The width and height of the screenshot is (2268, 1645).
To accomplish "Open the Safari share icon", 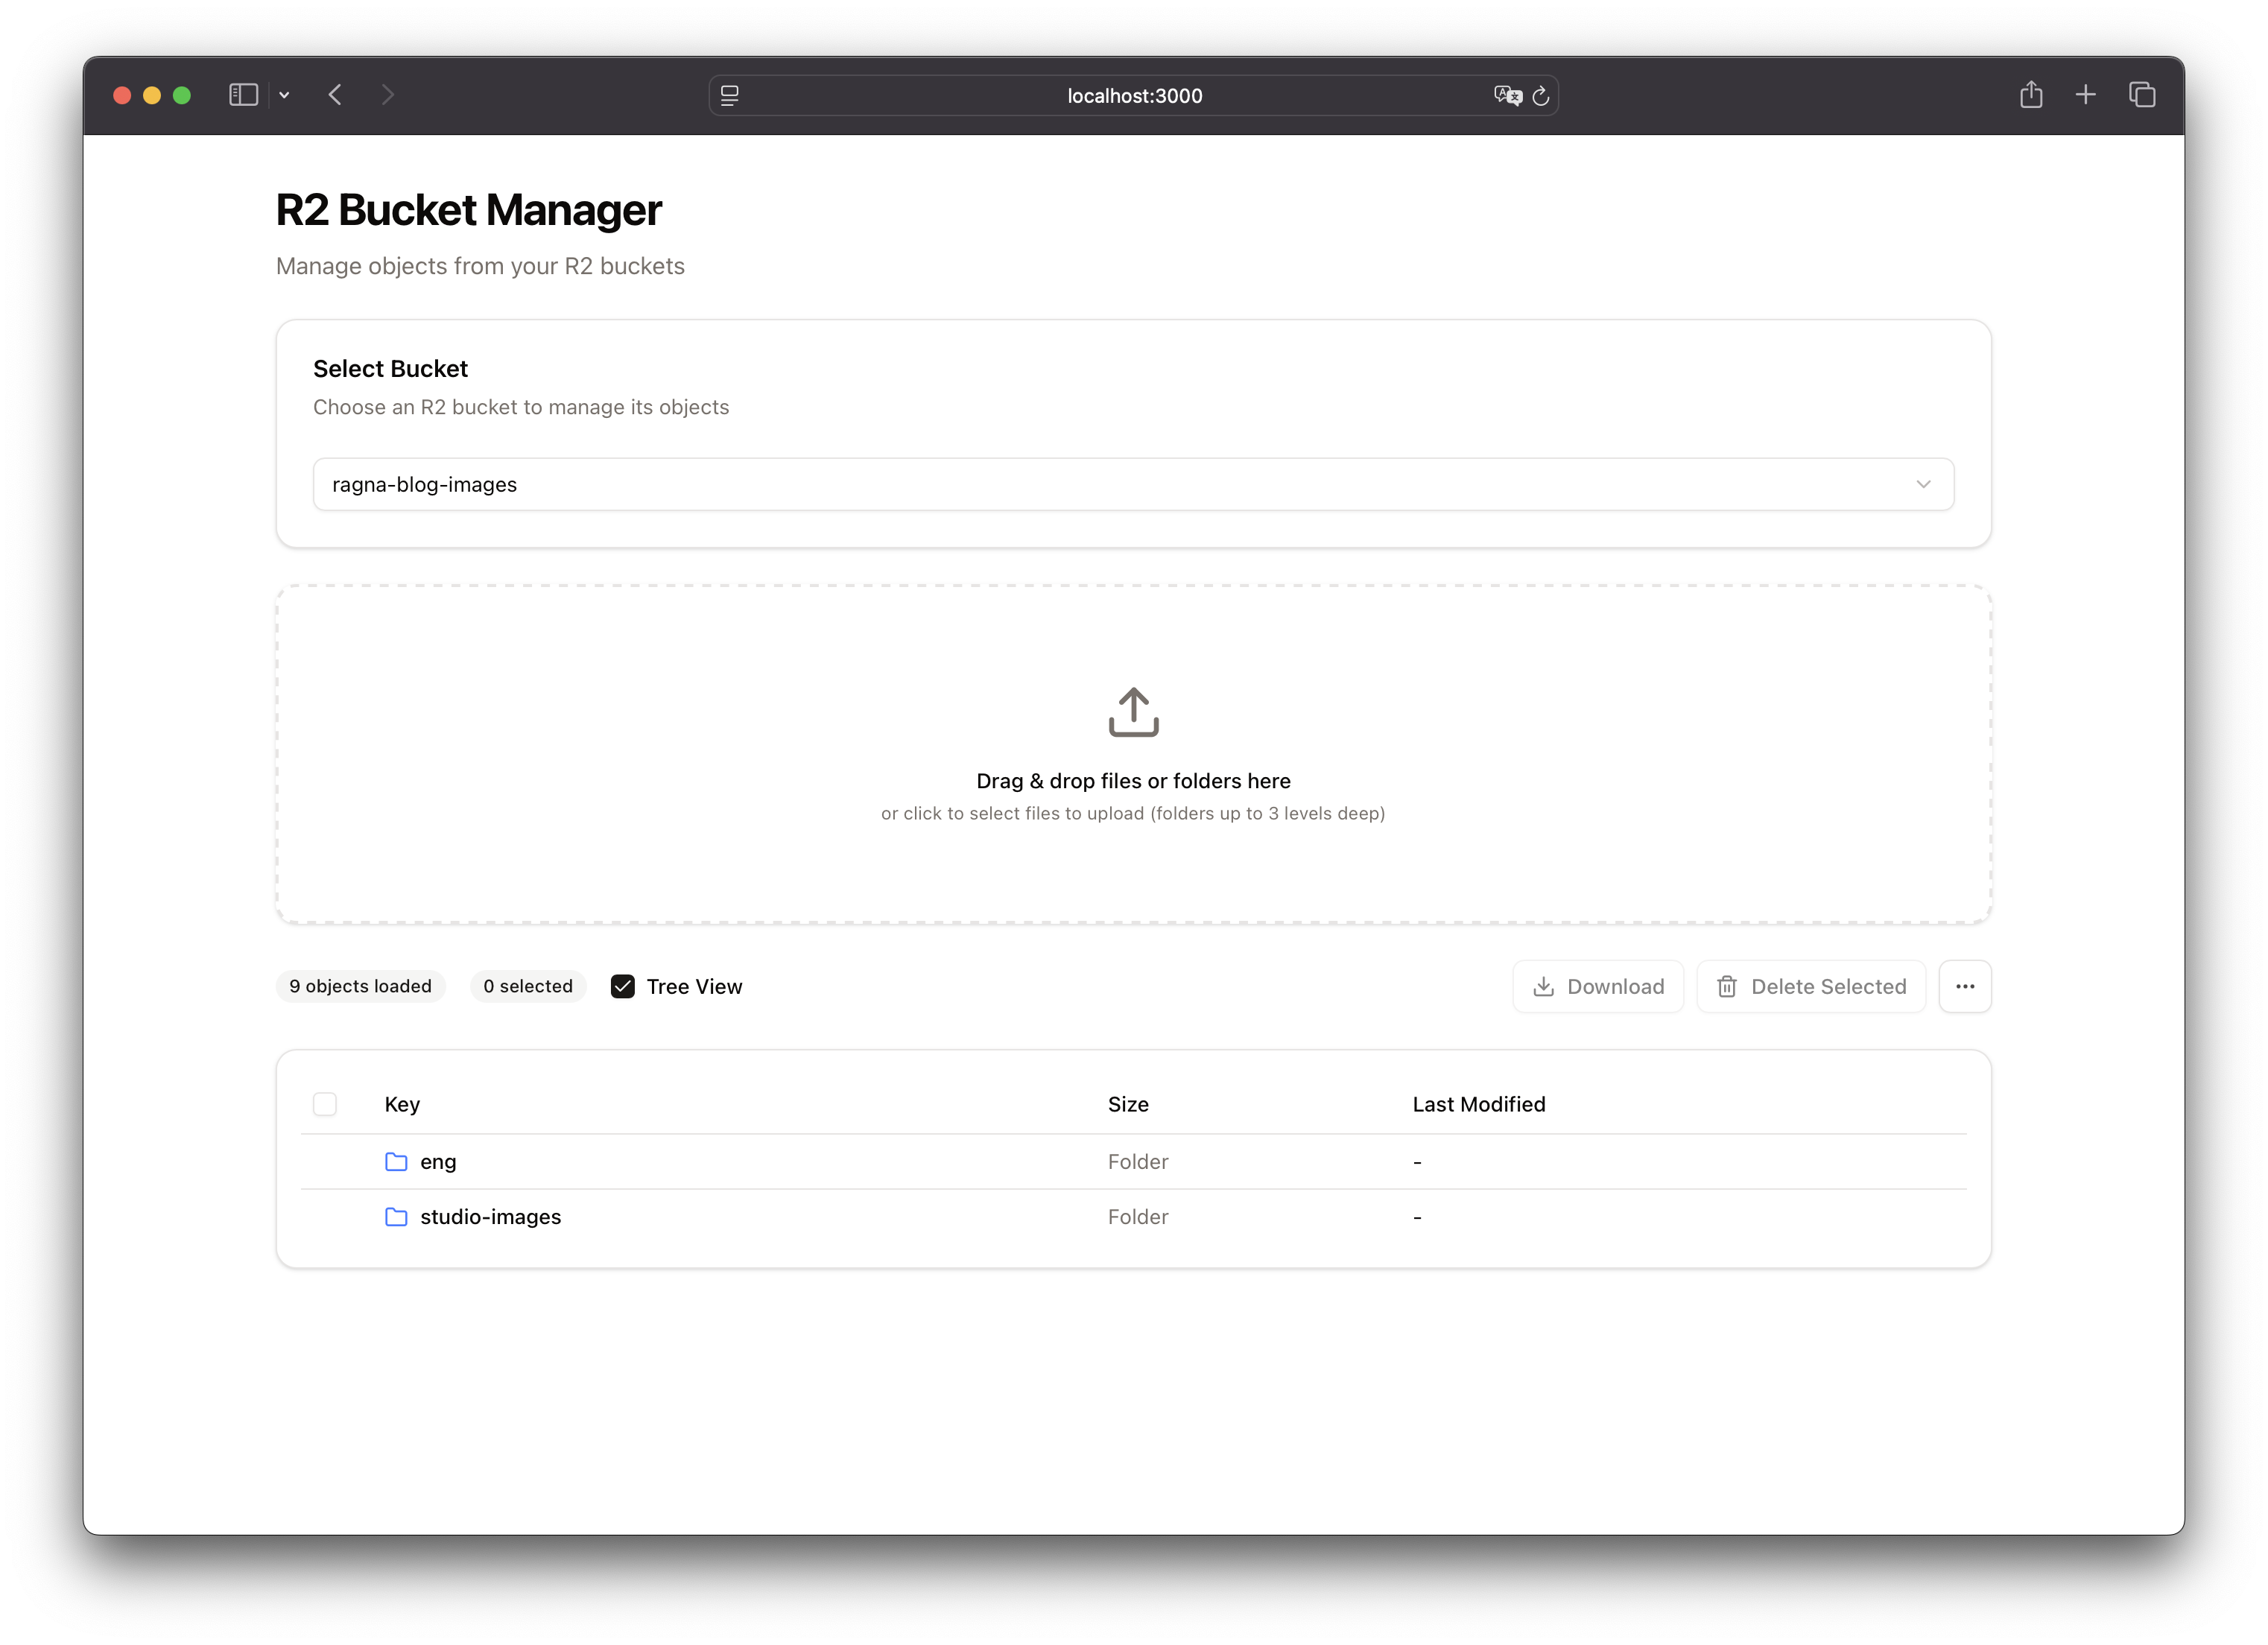I will [x=2031, y=94].
